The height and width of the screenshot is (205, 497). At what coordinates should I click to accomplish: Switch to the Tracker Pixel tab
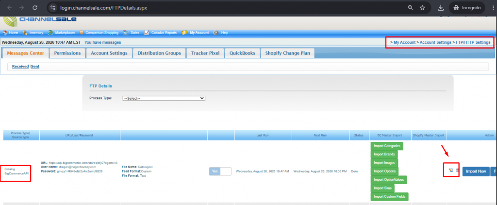click(x=205, y=53)
